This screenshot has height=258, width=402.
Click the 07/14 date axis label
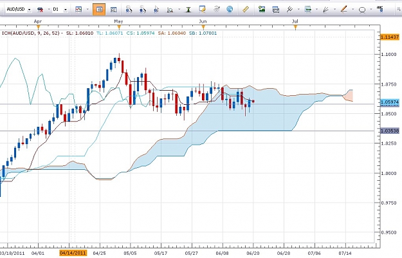tap(345, 253)
